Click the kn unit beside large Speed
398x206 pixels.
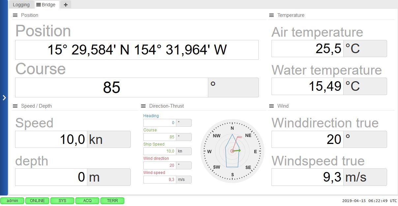tap(109, 139)
